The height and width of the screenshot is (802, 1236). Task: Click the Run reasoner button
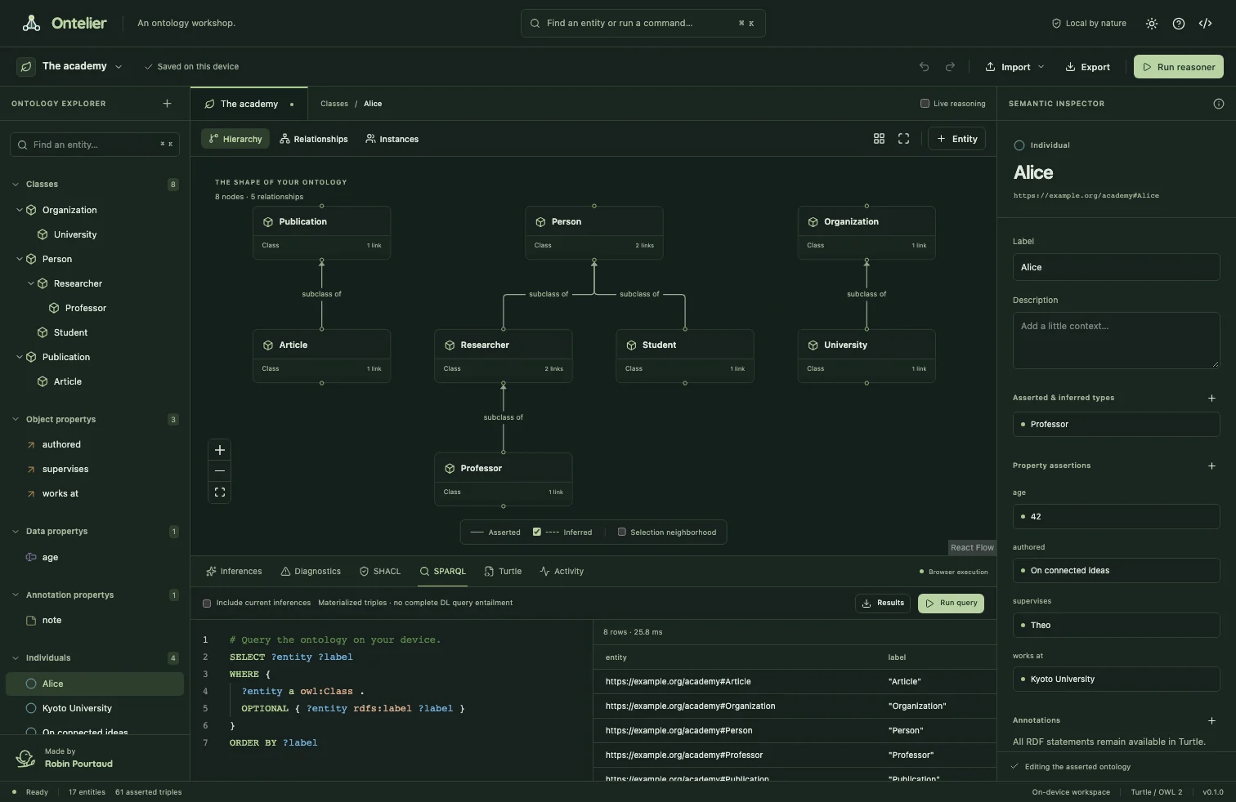click(1179, 67)
